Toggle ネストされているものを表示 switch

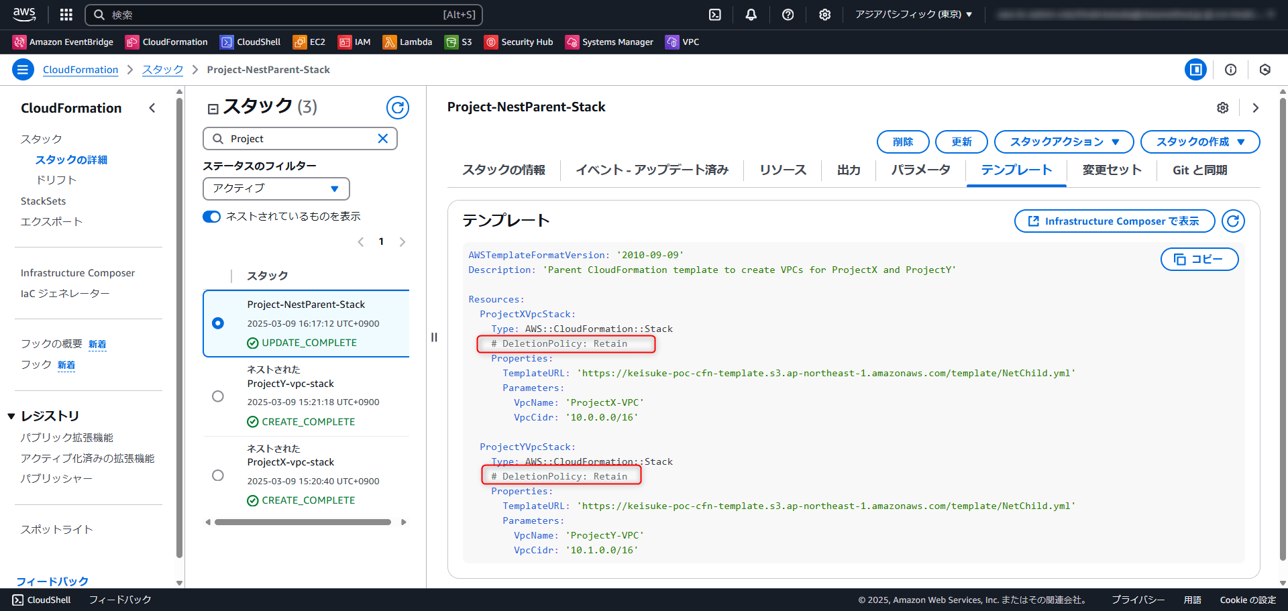click(x=211, y=217)
